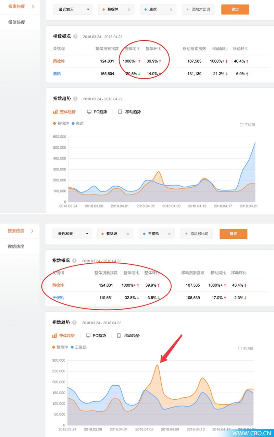The image size is (274, 437).
Task: Enable 平均值 checkbox on the 王俊凯 chart
Action: (240, 349)
